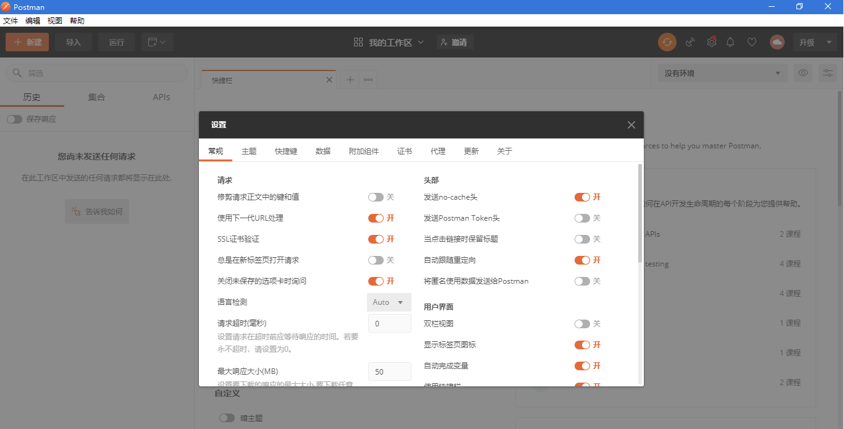Click 告诉我如何 button
The width and height of the screenshot is (844, 429).
[x=96, y=211]
